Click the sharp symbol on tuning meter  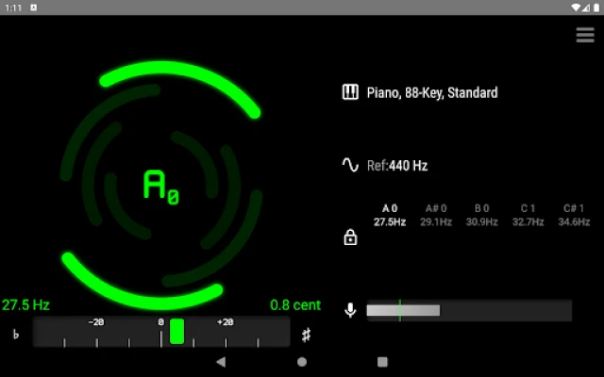click(306, 335)
